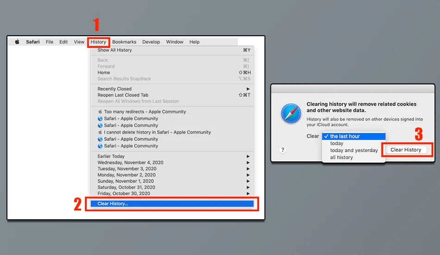This screenshot has width=440, height=255.
Task: Open Too many redirects - Apple Community
Action: (x=172, y=111)
